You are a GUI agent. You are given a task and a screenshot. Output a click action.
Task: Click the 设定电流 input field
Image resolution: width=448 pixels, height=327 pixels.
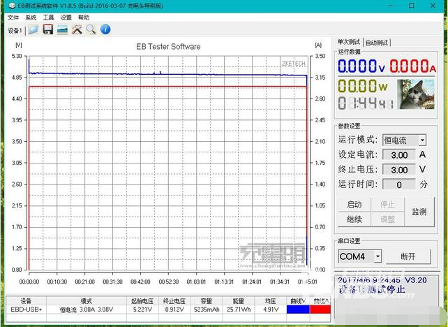tap(399, 155)
